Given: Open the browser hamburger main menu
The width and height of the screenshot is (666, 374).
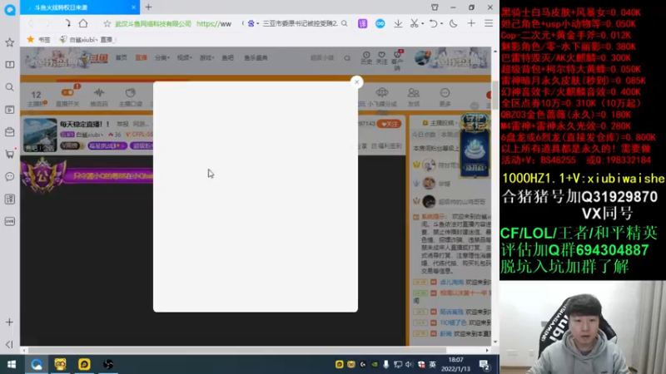Looking at the screenshot, I should (489, 24).
